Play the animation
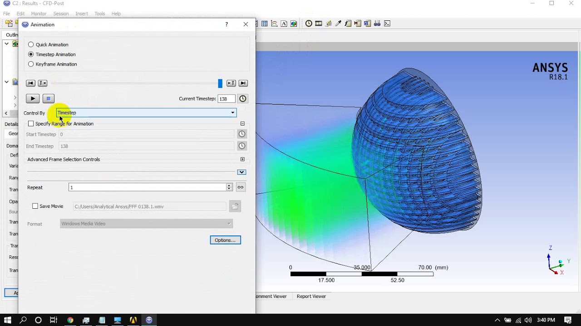 point(33,98)
